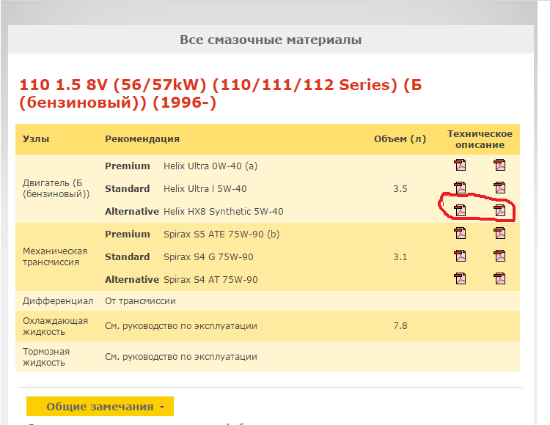Click the Helix Ultra 0W-40 (a) product name

click(x=210, y=166)
